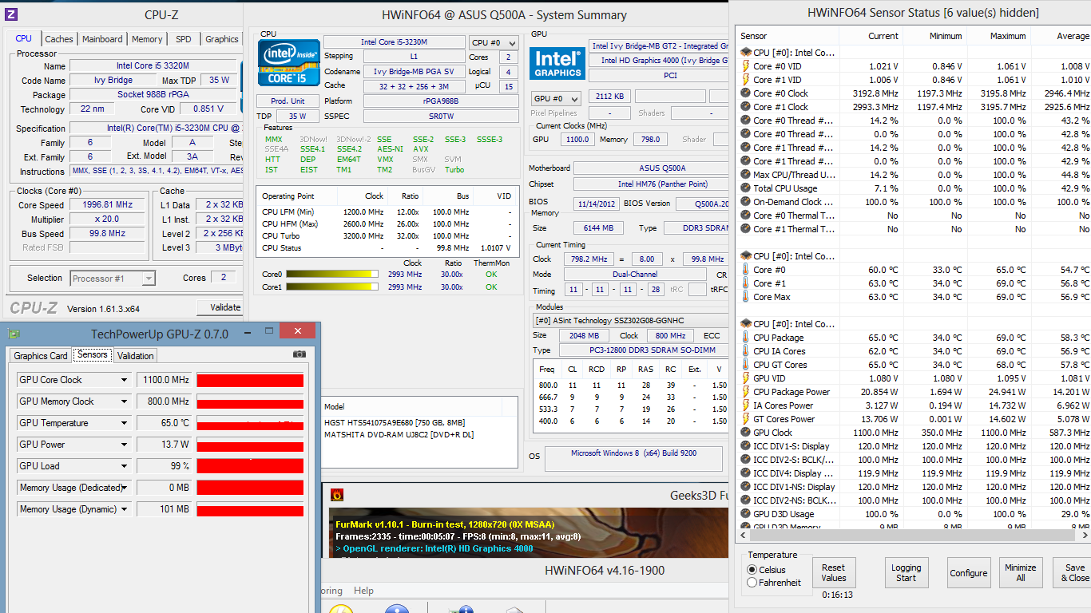This screenshot has height=613, width=1091.
Task: Select the Celsius temperature option
Action: tap(752, 570)
